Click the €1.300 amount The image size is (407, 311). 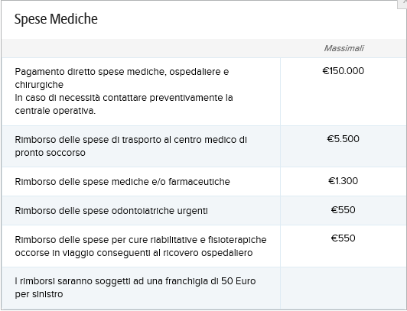pos(344,181)
